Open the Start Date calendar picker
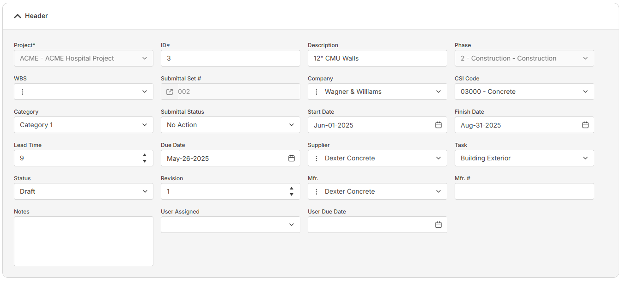Viewport: 621px width, 281px height. click(438, 125)
